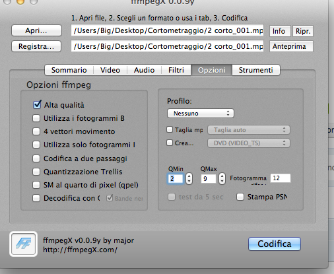334x274 pixels.
Task: Open the Strumenti tab
Action: (x=256, y=70)
